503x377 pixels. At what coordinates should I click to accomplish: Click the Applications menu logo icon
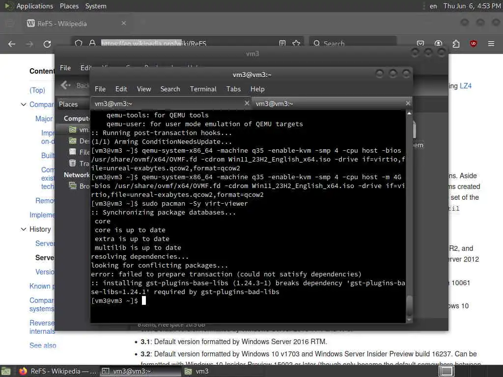tap(9, 6)
